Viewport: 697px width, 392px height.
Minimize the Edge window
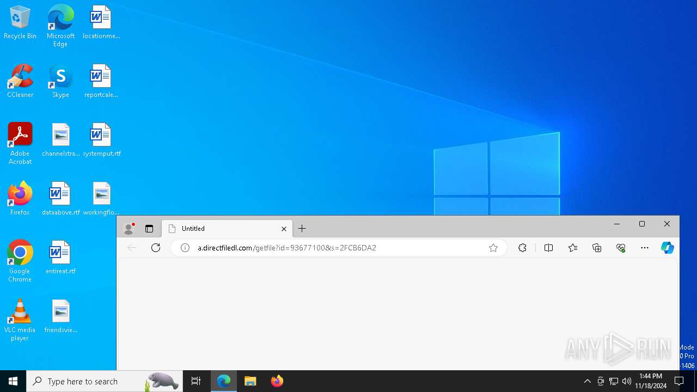(x=617, y=224)
